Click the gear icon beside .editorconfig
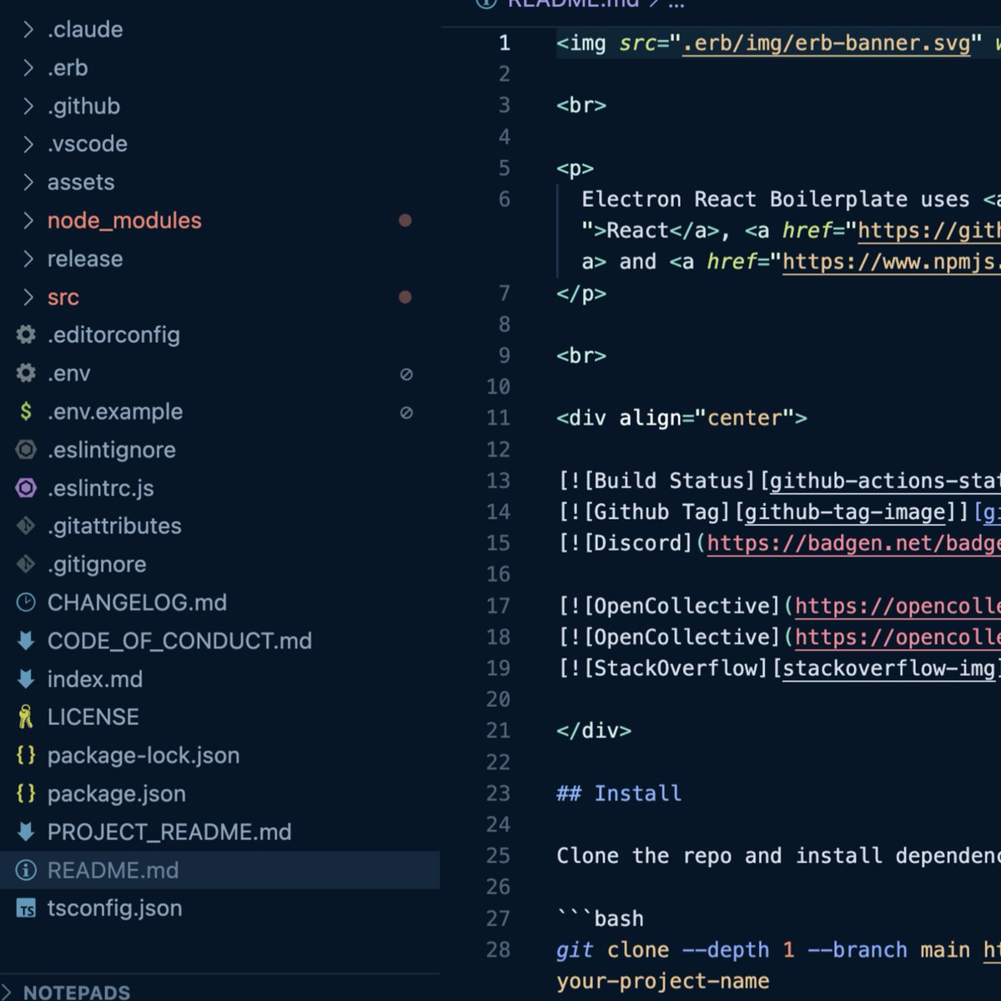 [27, 335]
